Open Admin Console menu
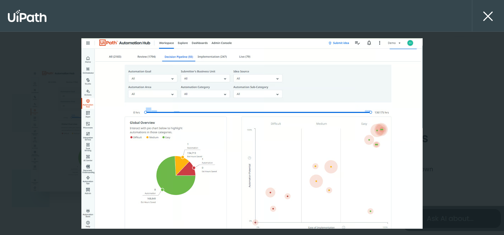 (222, 43)
